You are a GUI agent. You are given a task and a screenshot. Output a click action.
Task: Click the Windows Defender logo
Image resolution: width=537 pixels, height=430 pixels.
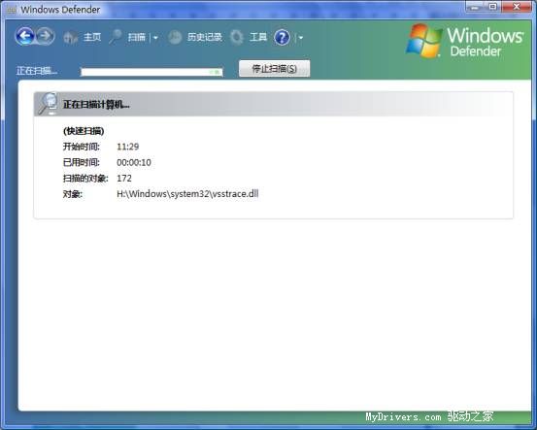[x=464, y=41]
